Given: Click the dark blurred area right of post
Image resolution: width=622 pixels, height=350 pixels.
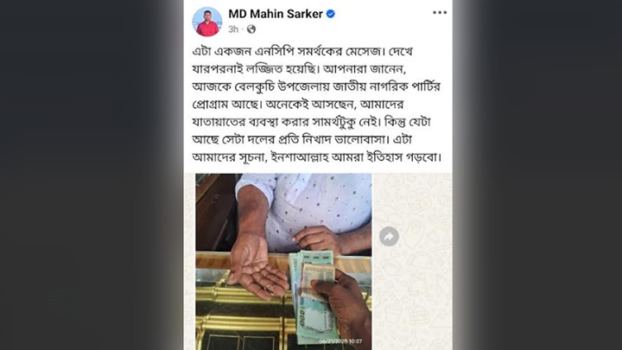Looking at the screenshot, I should [537, 175].
